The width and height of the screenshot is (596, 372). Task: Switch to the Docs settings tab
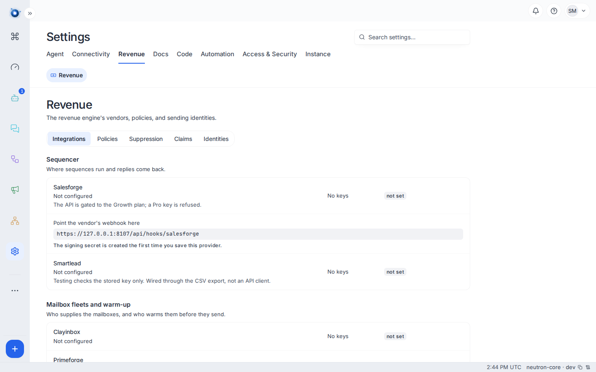coord(161,54)
